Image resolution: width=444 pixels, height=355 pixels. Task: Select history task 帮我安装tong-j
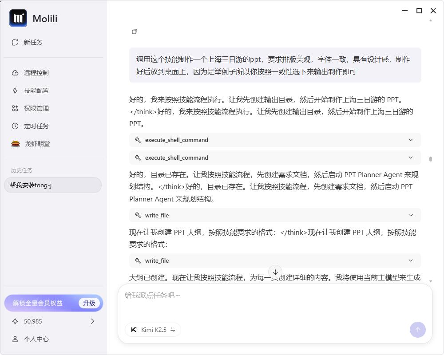(x=52, y=185)
